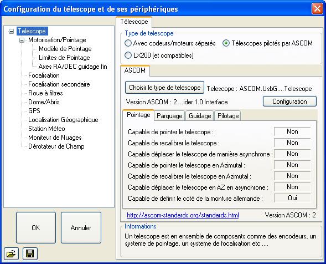Open the Télescope top tab
Screen dimensions: 326x264
pos(134,22)
